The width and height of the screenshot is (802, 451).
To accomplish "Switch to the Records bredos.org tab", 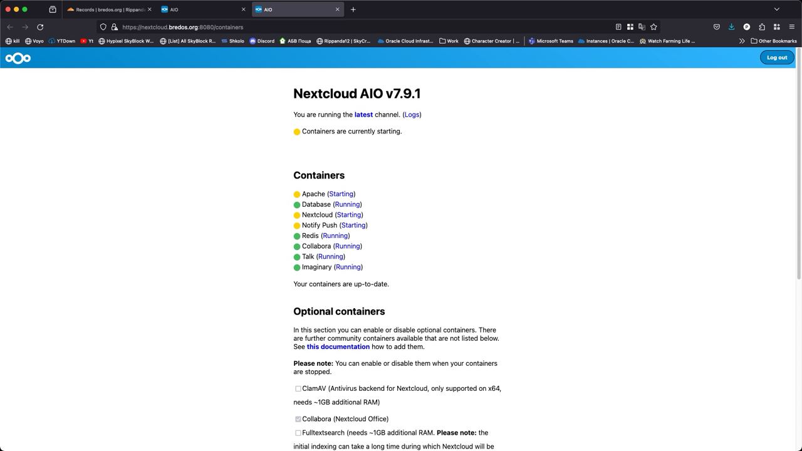I will [109, 9].
